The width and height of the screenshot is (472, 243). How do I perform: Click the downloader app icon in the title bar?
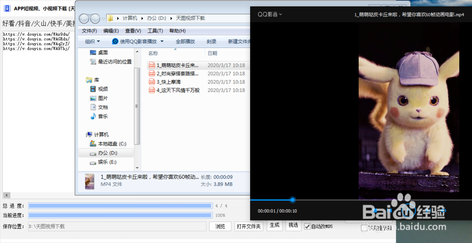pos(7,8)
